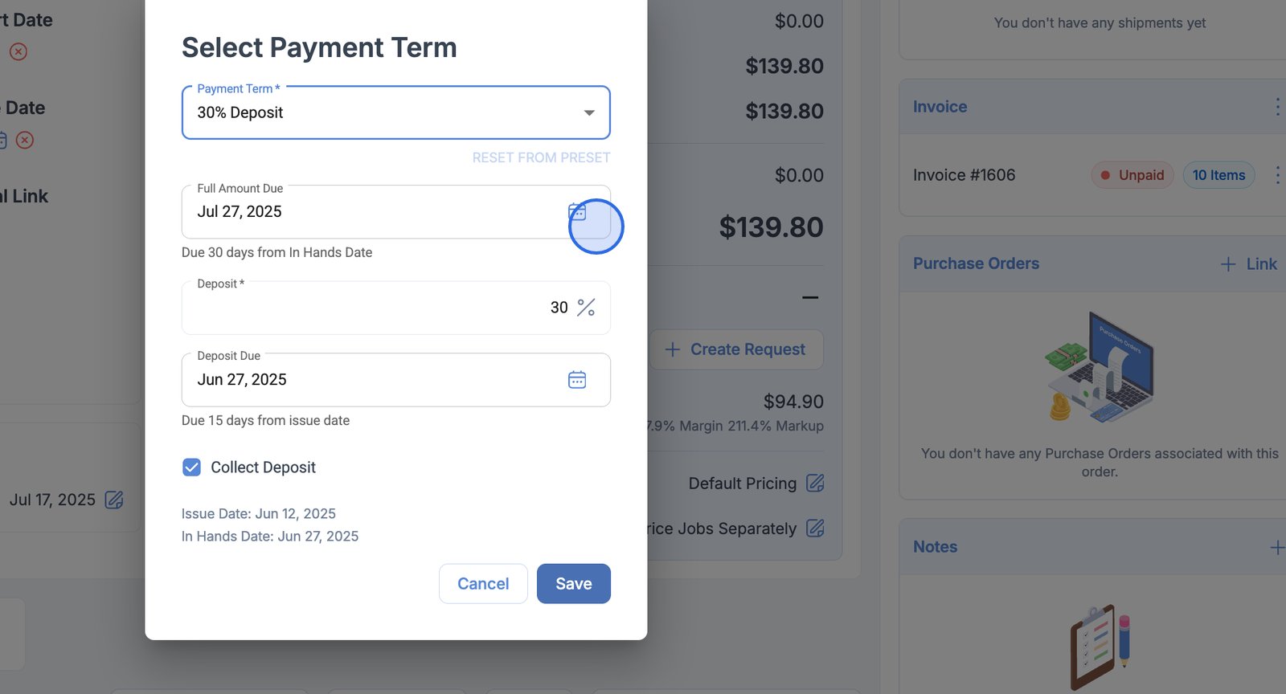
Task: Click the Unpaid status badge
Action: click(1132, 175)
